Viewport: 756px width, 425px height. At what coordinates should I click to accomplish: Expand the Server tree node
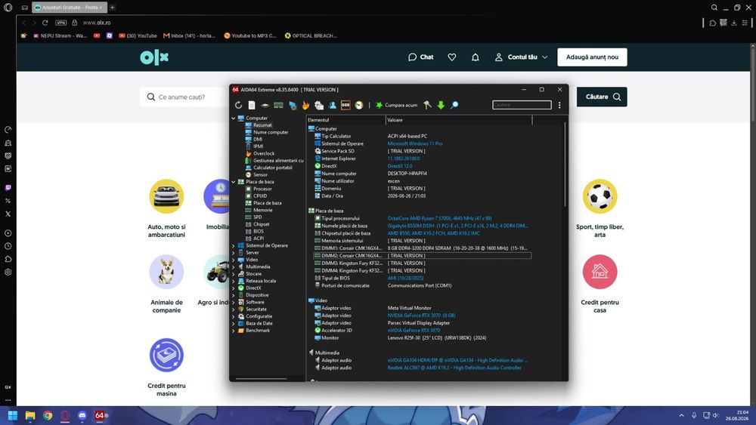tap(234, 253)
